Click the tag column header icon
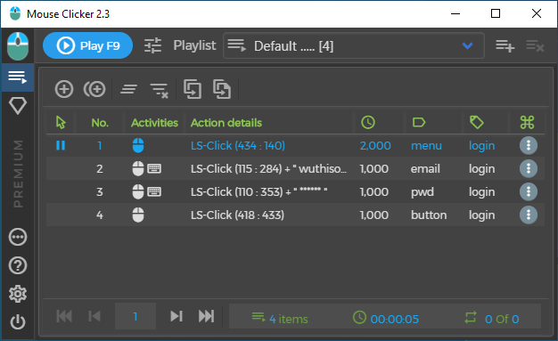558x341 pixels. point(477,122)
